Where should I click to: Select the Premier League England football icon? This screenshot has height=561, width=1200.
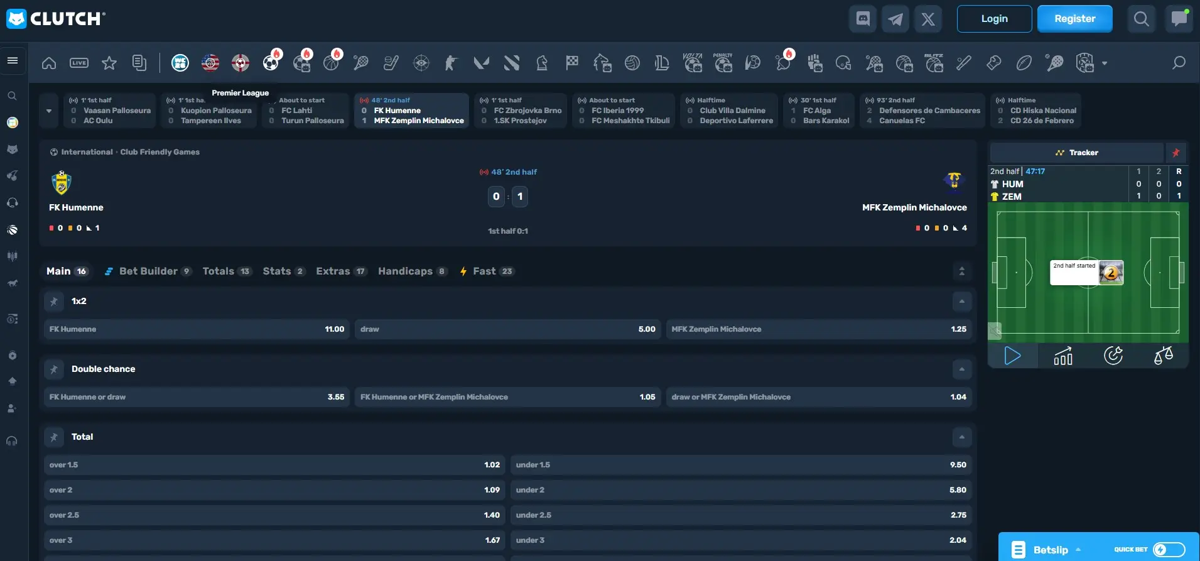[x=241, y=63]
